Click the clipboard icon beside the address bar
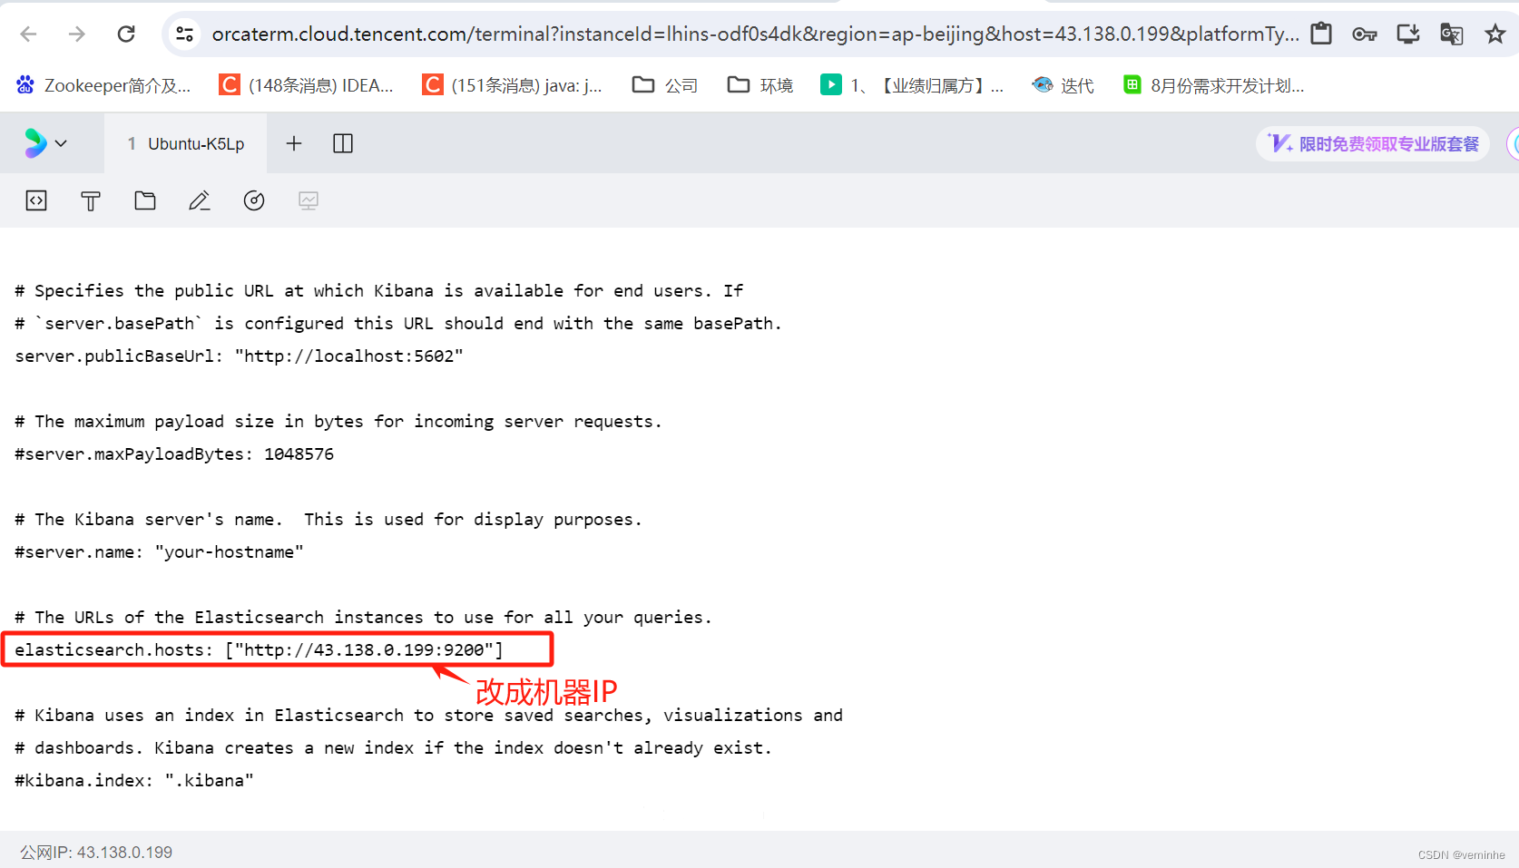This screenshot has width=1519, height=868. [x=1320, y=34]
